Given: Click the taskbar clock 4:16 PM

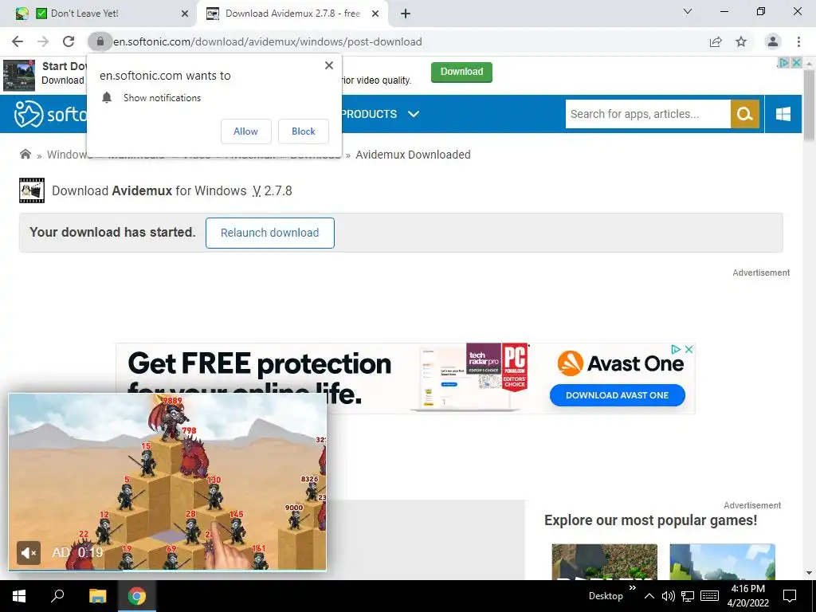Looking at the screenshot, I should tap(747, 596).
